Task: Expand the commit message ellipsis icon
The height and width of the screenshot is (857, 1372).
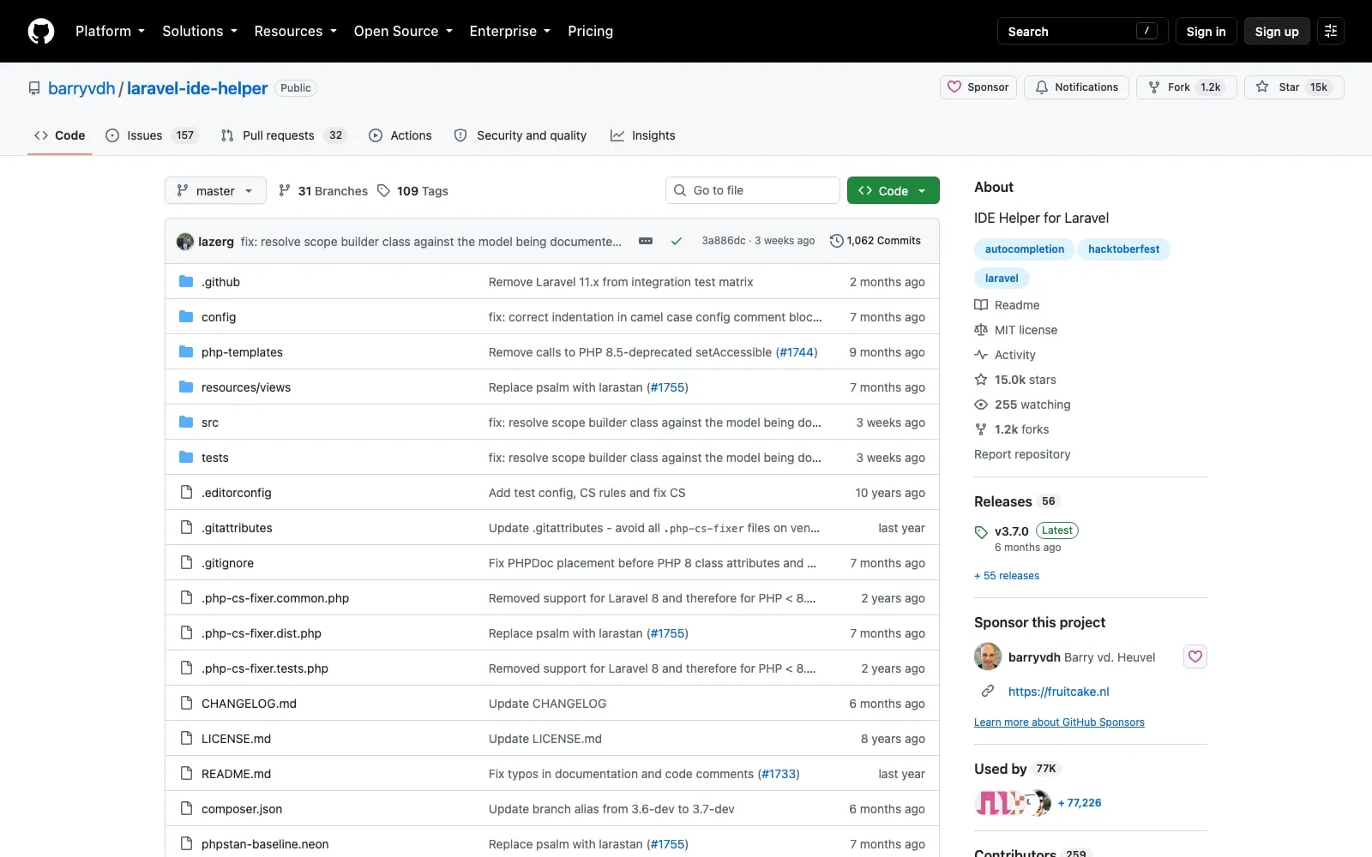Action: [646, 242]
